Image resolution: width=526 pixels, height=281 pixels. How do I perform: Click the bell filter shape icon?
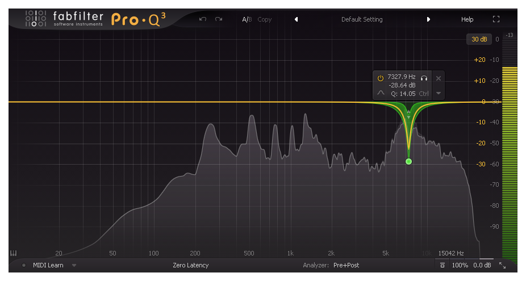click(x=381, y=93)
